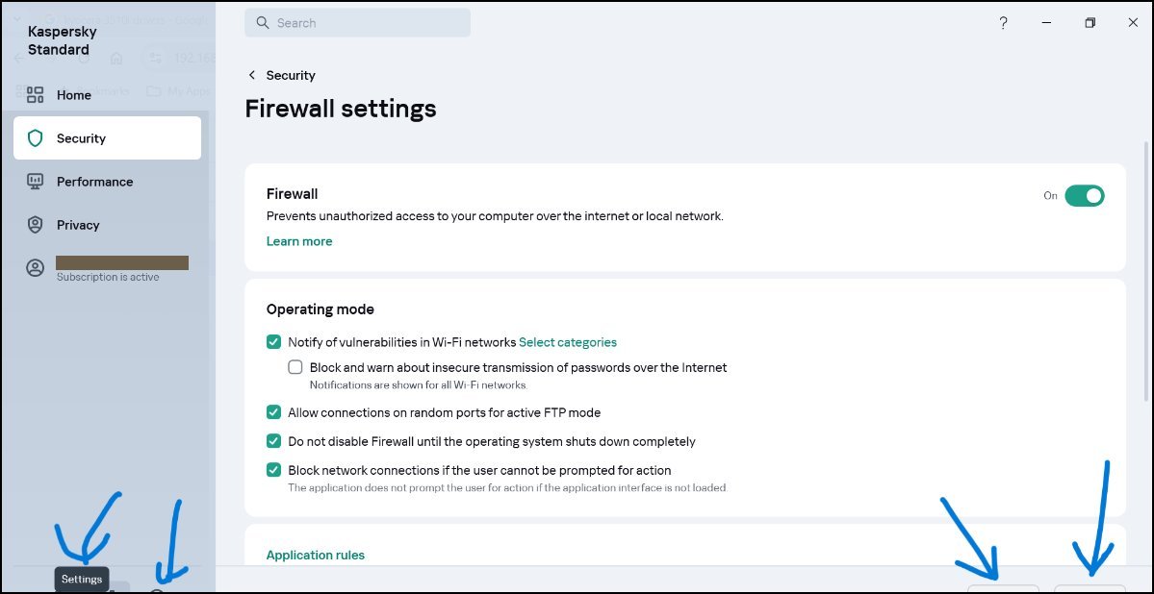Click inside the Search input field
This screenshot has width=1154, height=594.
[358, 23]
